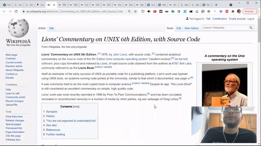Click the browser back arrow
The width and height of the screenshot is (261, 146).
[4, 11]
